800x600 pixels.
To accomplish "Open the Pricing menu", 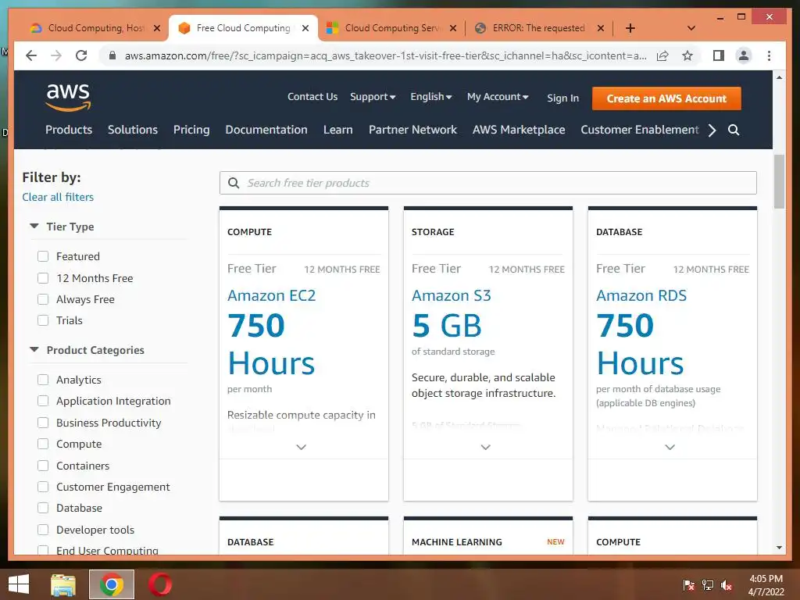I will tap(191, 130).
